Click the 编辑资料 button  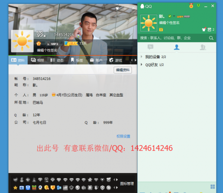tap(123, 70)
